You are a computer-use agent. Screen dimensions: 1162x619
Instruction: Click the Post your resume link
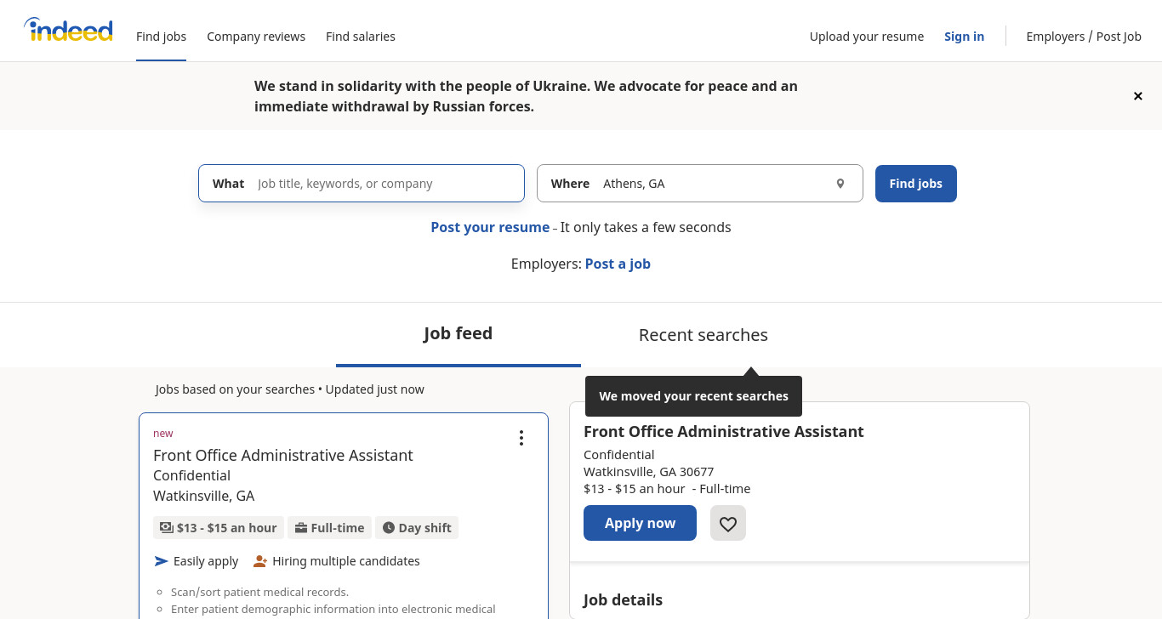point(490,227)
